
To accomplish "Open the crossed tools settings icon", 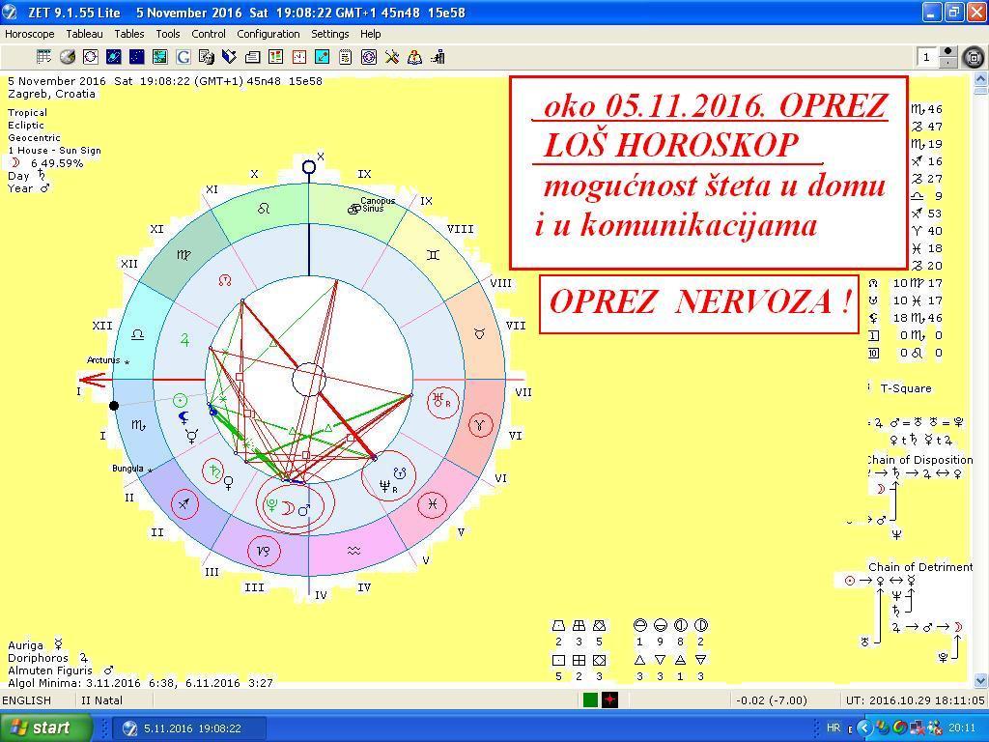I will click(392, 57).
